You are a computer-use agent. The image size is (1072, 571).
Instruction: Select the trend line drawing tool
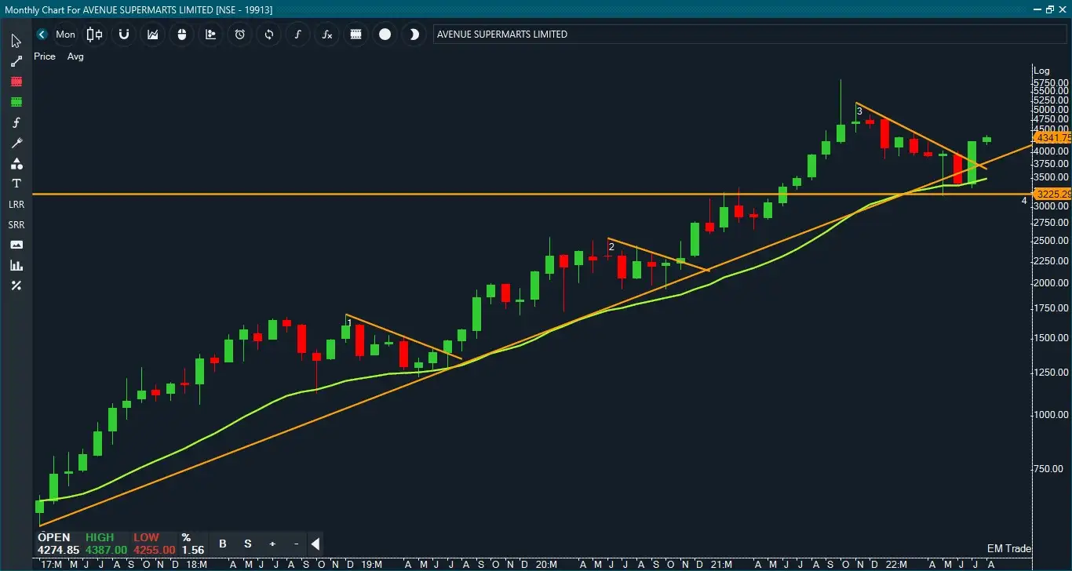(16, 61)
